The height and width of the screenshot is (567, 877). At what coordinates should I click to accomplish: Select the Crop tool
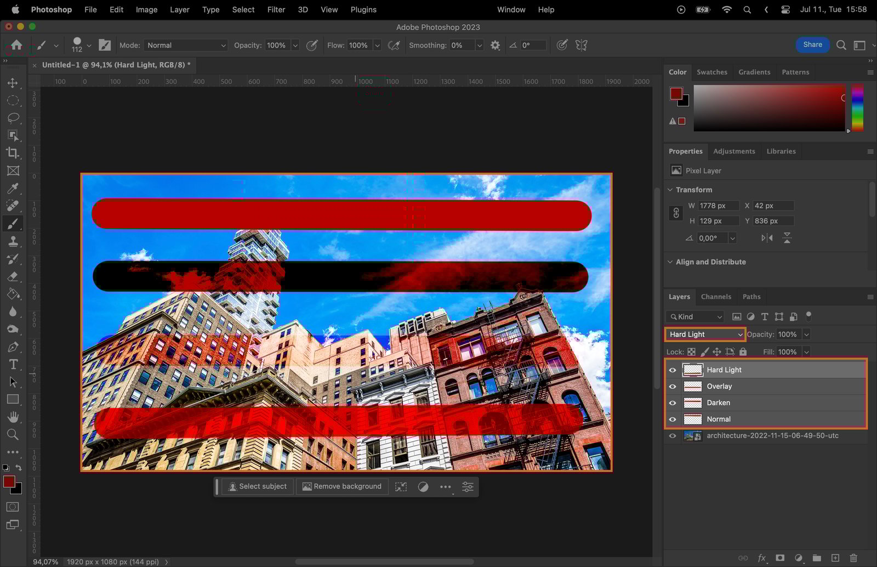[13, 153]
